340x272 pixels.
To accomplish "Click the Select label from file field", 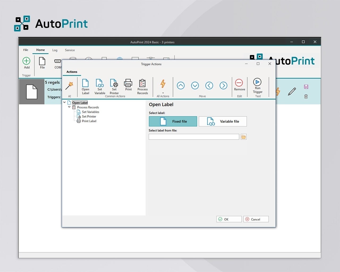I will pos(194,137).
